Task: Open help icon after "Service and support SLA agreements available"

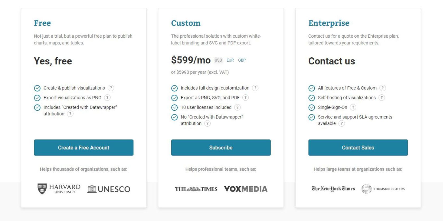Action: click(342, 123)
